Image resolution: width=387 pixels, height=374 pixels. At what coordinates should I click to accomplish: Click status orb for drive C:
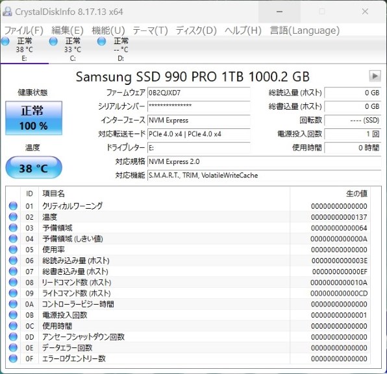pyautogui.click(x=53, y=41)
